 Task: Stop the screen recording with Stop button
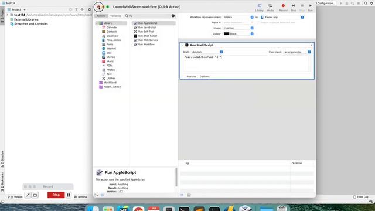(x=56, y=195)
